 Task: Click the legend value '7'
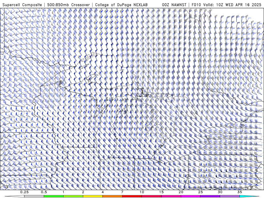pos(122,192)
